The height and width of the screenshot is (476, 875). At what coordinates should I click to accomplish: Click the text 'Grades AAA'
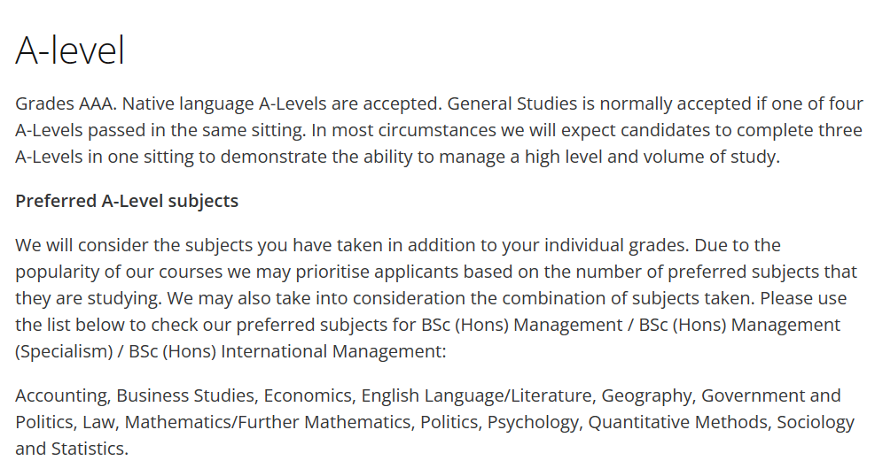point(65,104)
